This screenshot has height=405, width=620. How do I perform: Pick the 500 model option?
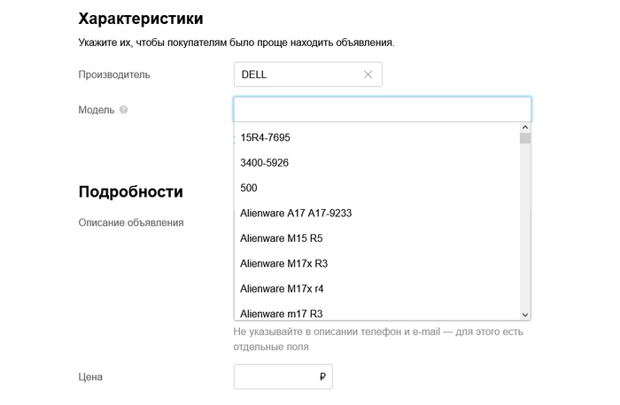[x=249, y=188]
